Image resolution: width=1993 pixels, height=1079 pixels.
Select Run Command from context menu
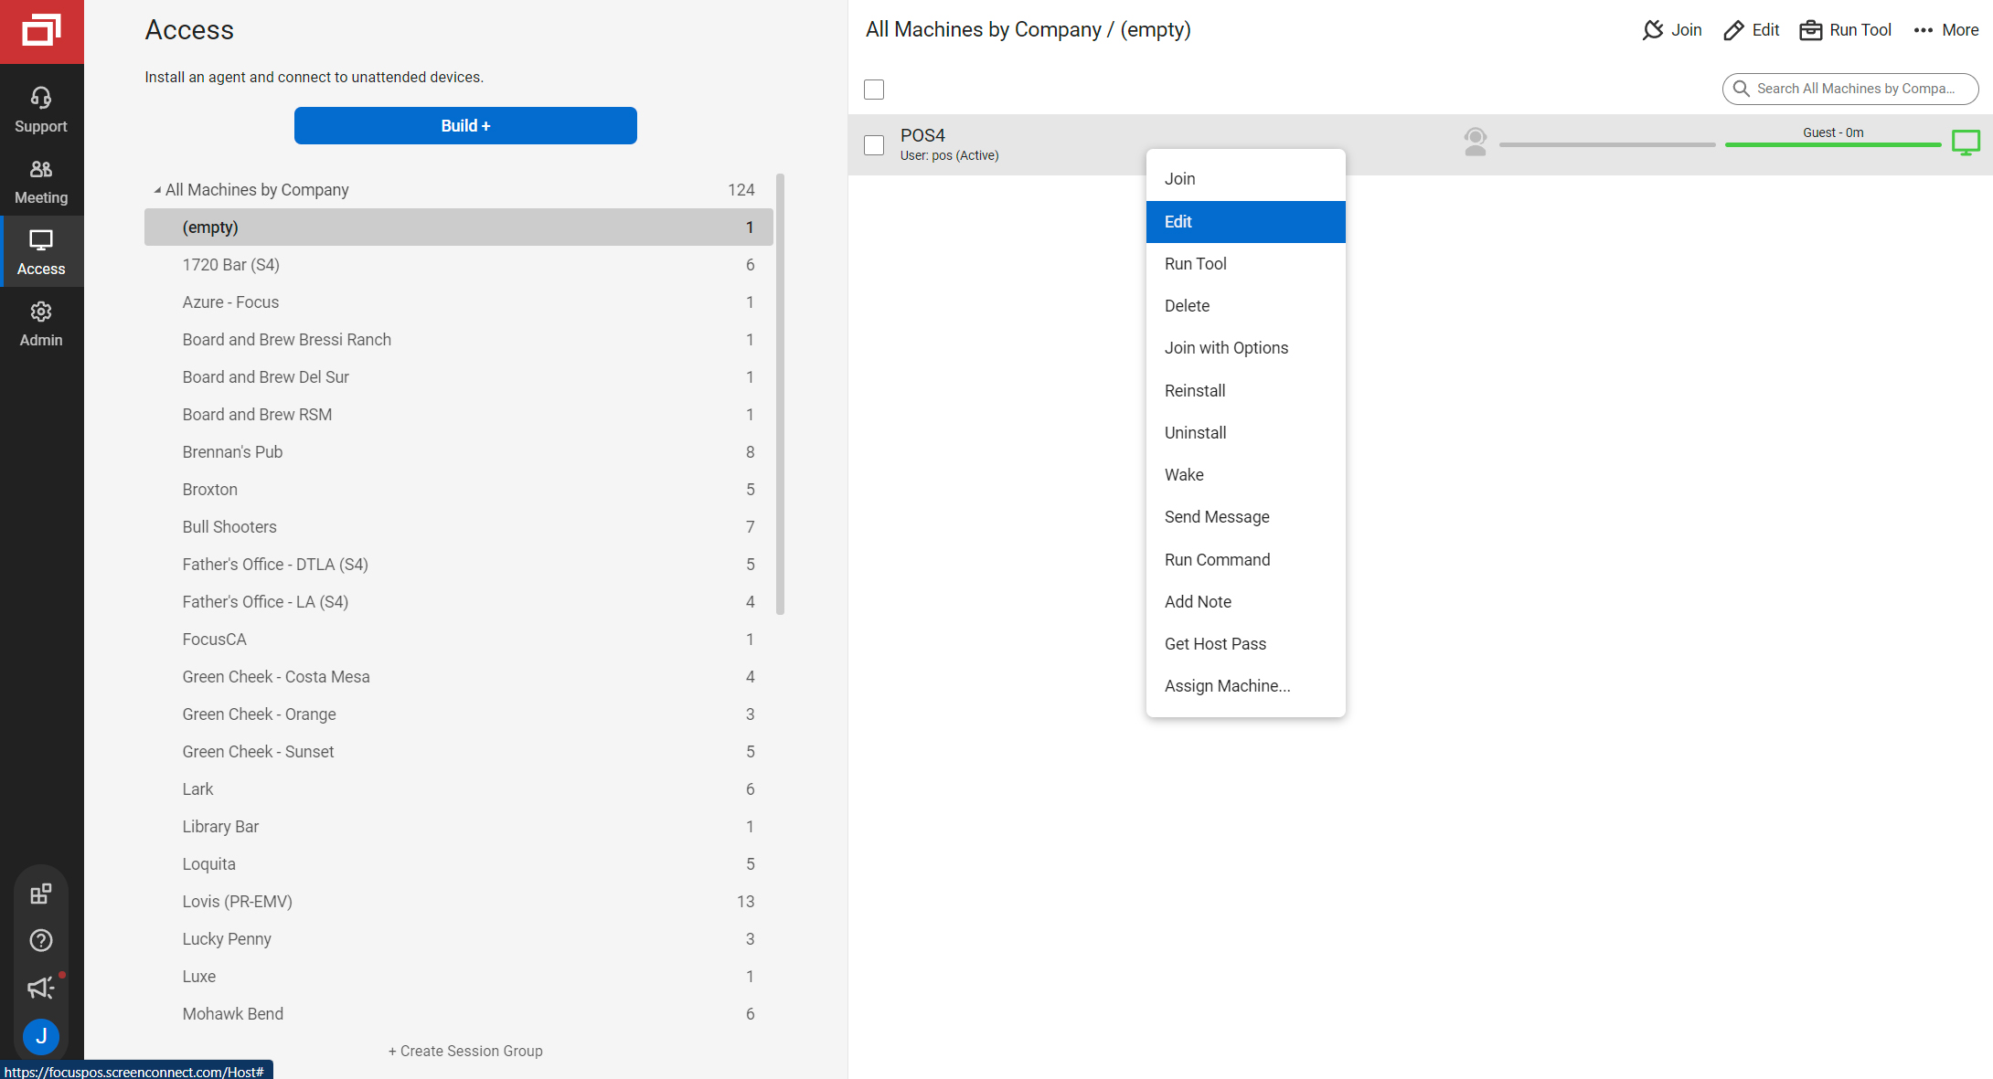(x=1217, y=559)
